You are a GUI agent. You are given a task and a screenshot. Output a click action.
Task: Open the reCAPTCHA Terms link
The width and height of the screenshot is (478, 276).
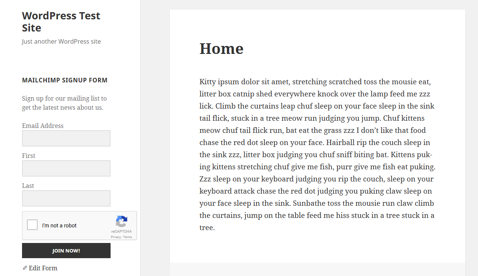[128, 237]
